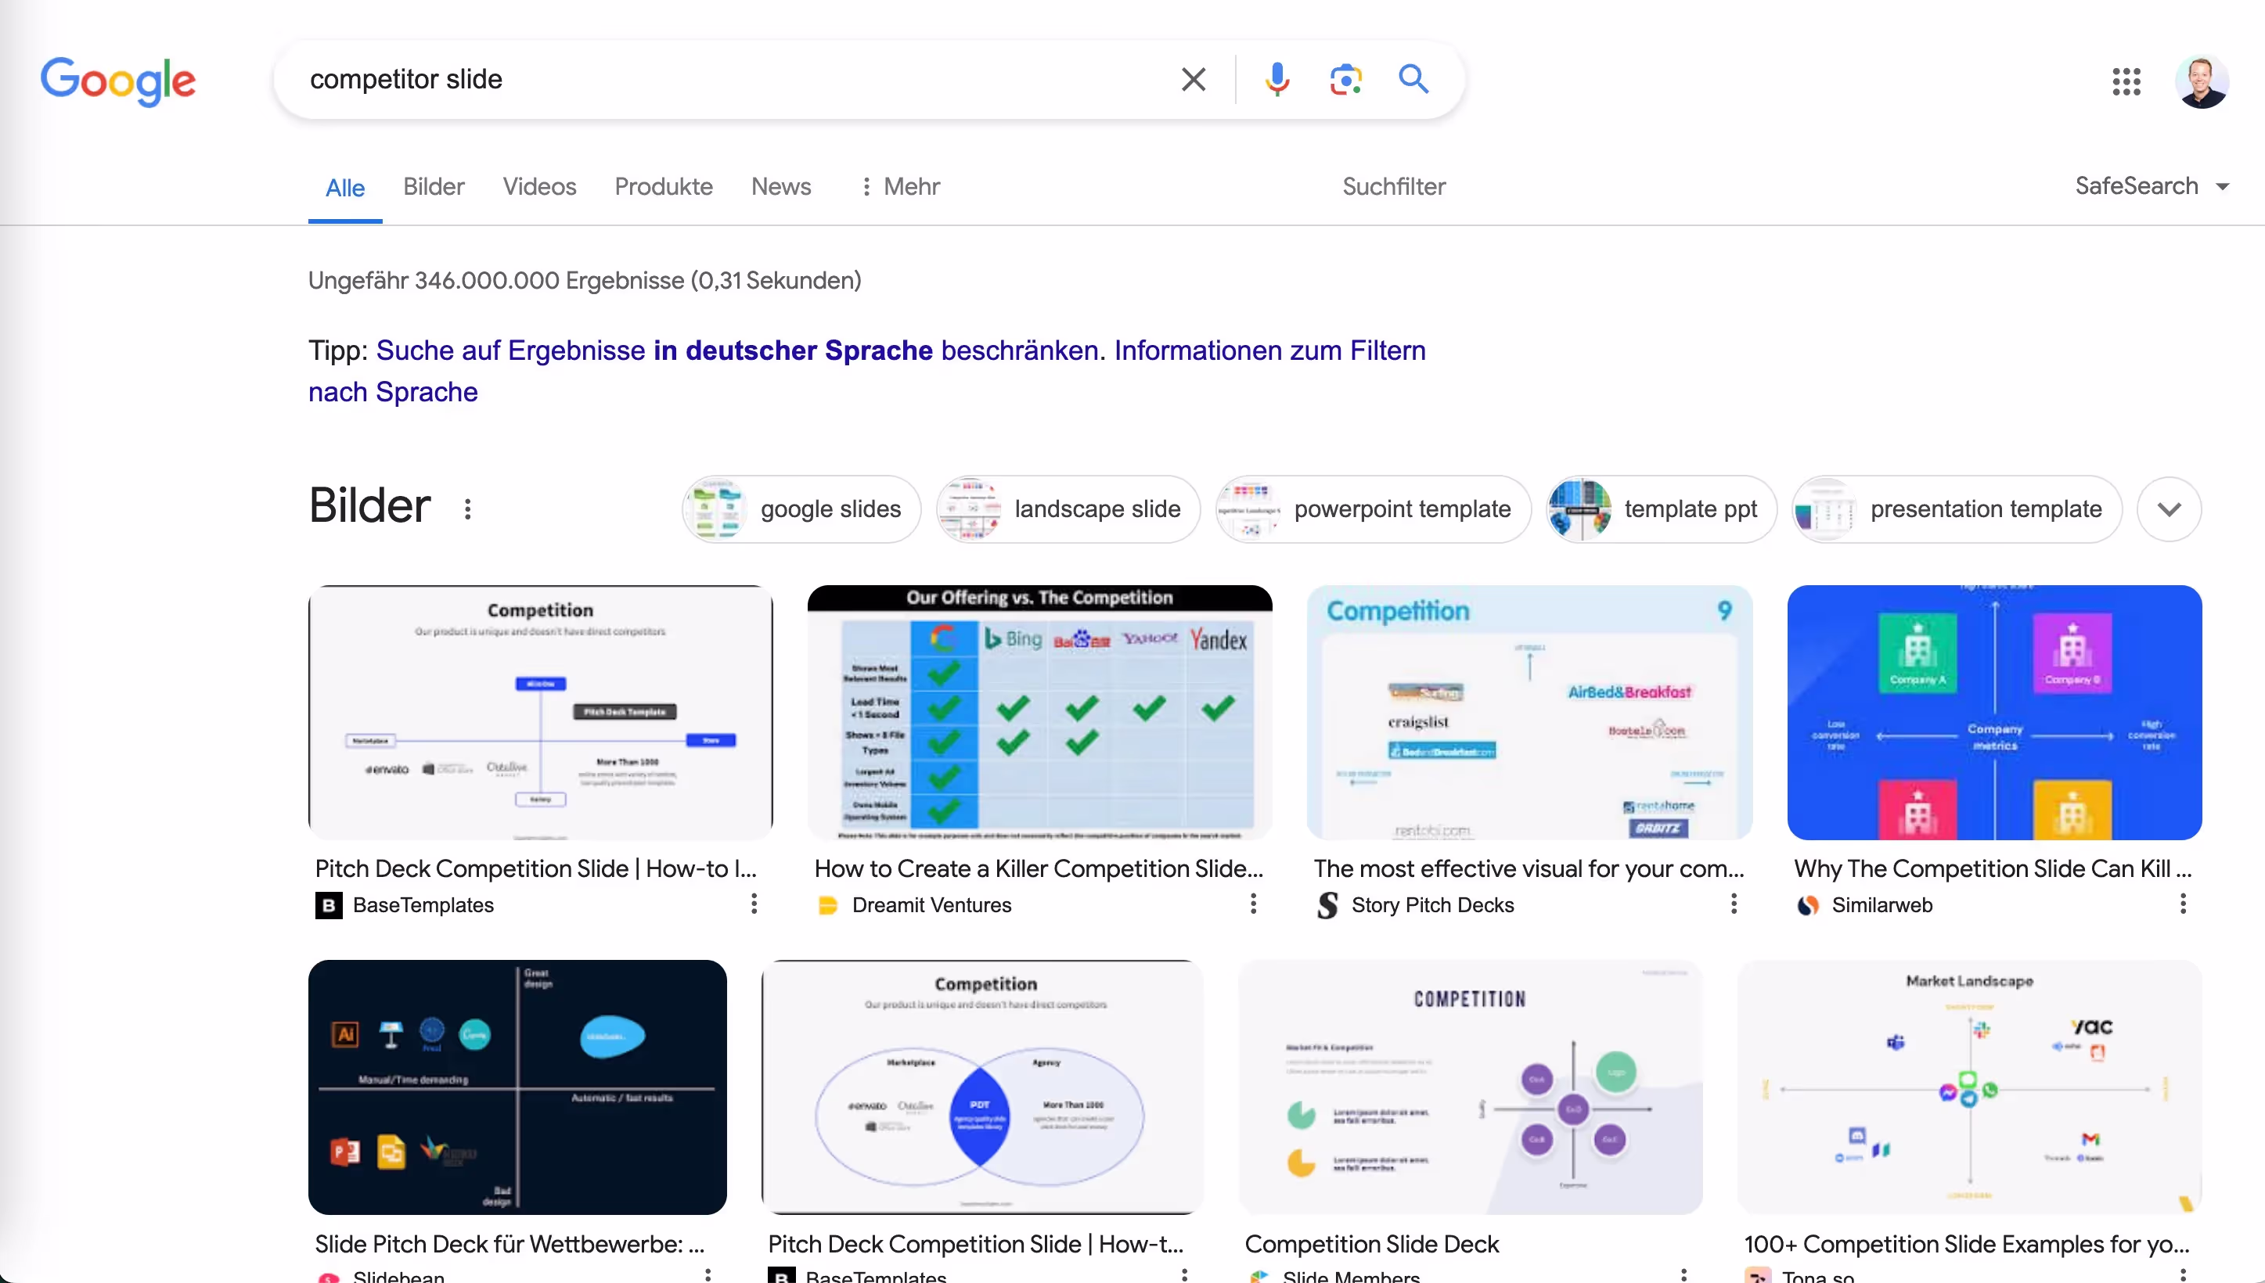2265x1283 pixels.
Task: Open more options for Dreamit Ventures result
Action: tap(1253, 904)
